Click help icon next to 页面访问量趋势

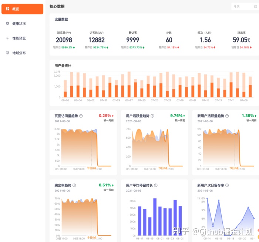click(x=81, y=116)
